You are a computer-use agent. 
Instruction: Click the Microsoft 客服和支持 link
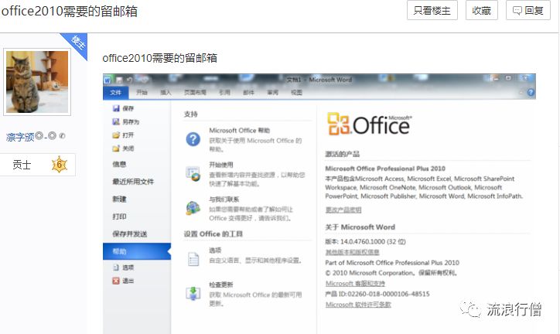coord(355,283)
